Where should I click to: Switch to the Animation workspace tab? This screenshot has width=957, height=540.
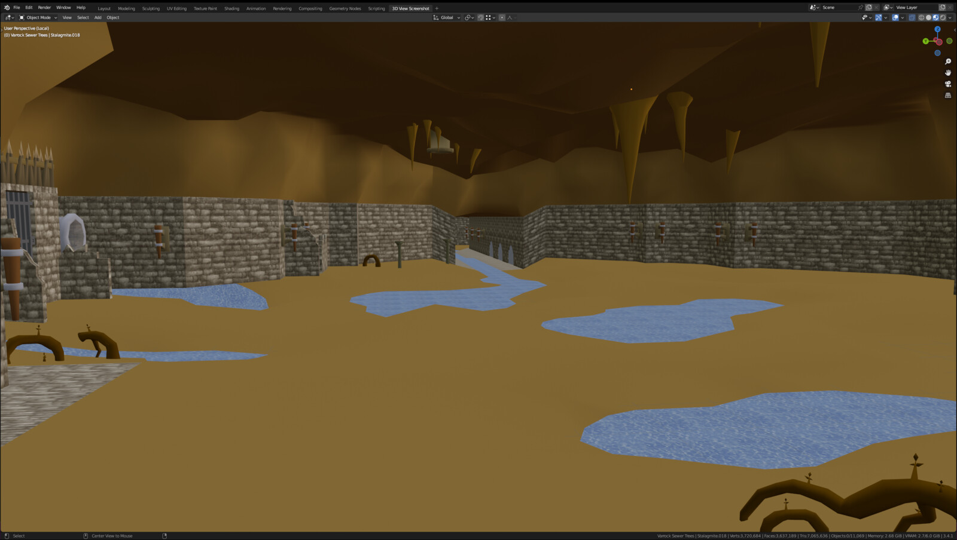pos(256,8)
